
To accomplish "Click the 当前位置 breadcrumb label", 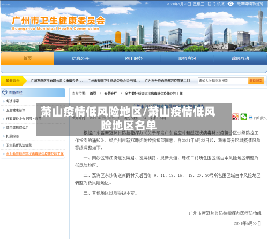I will [x=79, y=94].
